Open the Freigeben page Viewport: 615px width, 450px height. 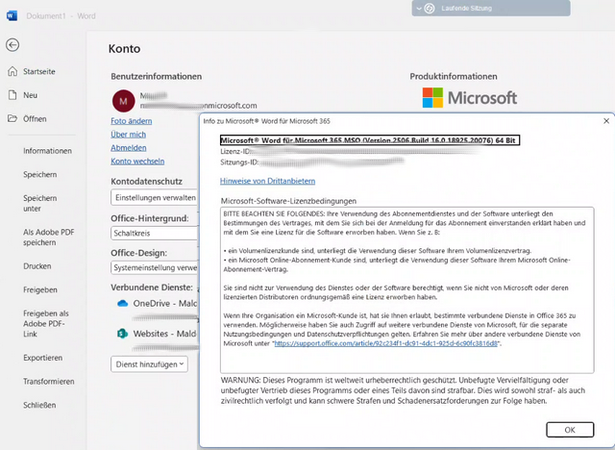40,289
